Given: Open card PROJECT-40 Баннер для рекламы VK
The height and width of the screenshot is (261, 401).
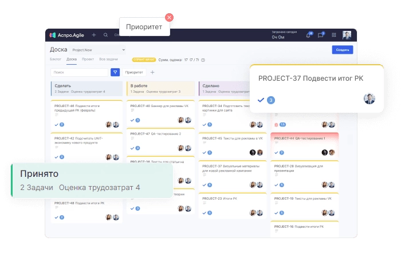Looking at the screenshot, I should tap(160, 113).
